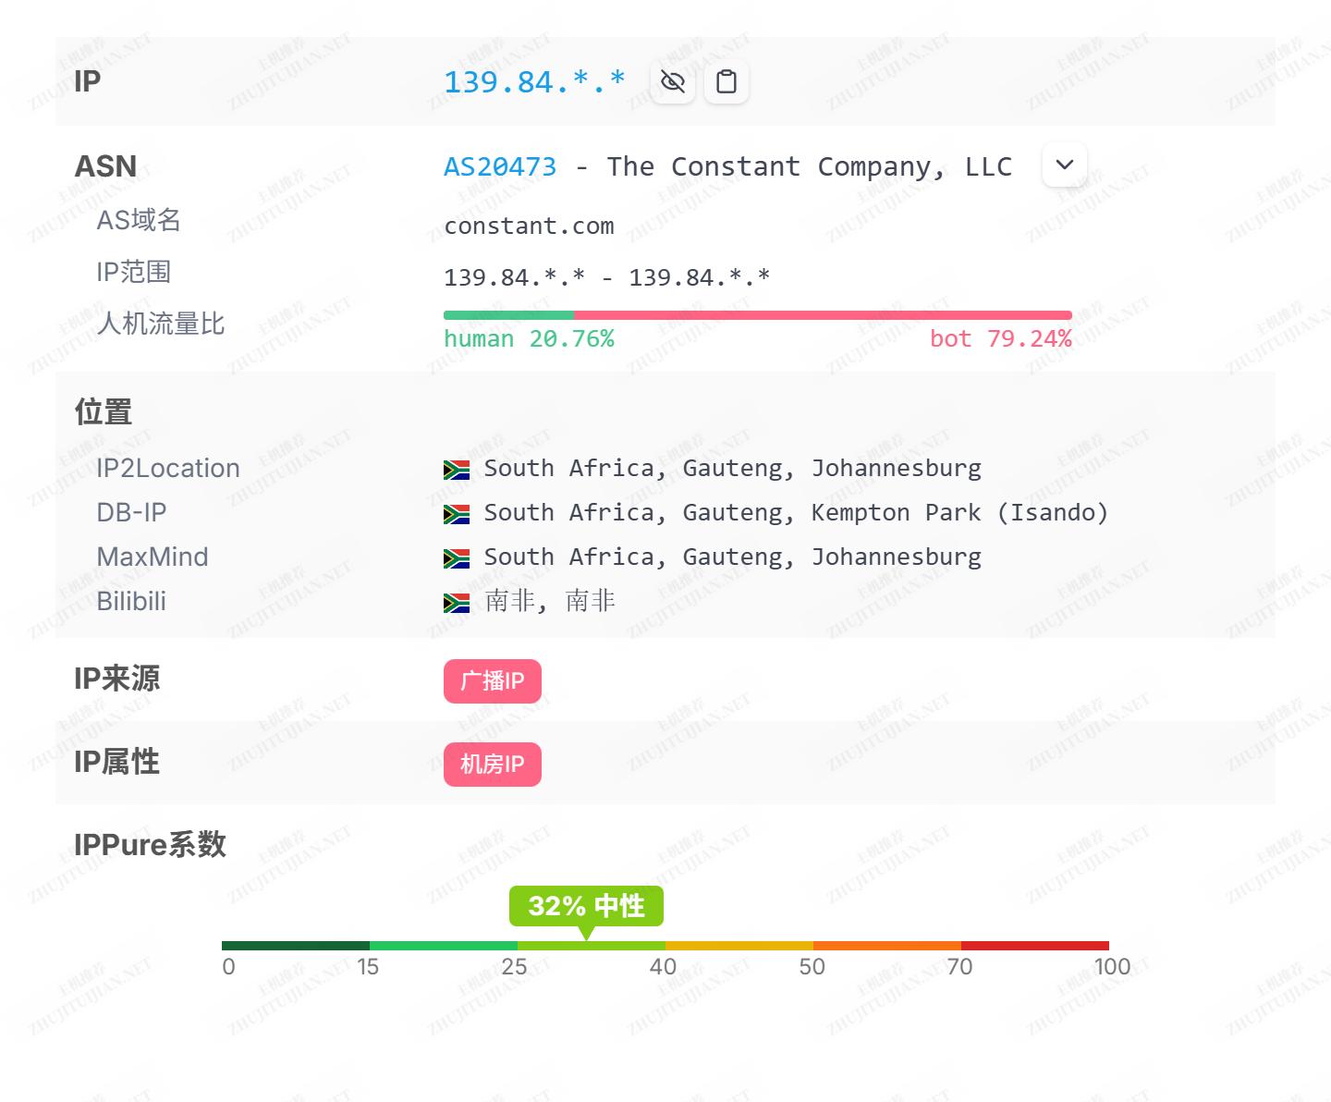Click the IP range value text
1331x1102 pixels.
click(606, 277)
